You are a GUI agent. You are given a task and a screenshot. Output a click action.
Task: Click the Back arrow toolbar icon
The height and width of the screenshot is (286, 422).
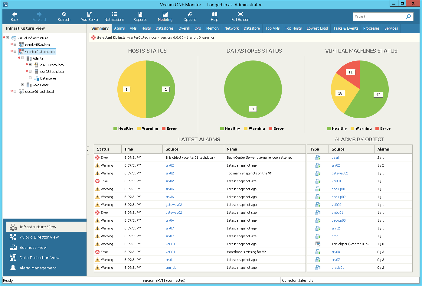(14, 14)
